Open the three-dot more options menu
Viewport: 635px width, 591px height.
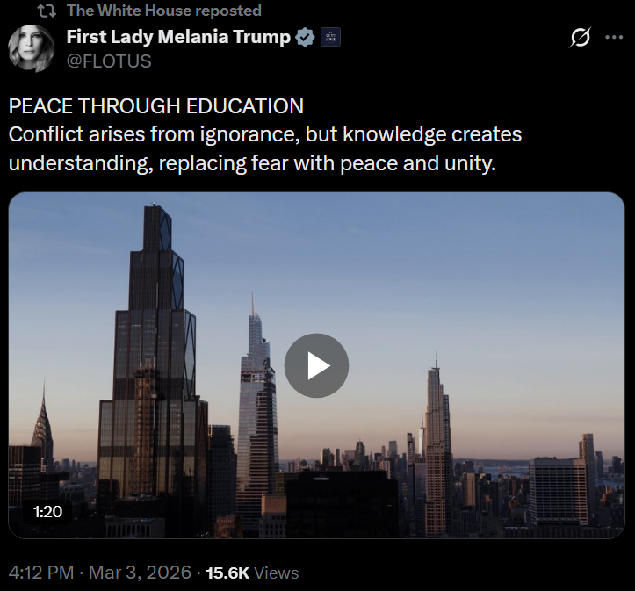(x=614, y=37)
